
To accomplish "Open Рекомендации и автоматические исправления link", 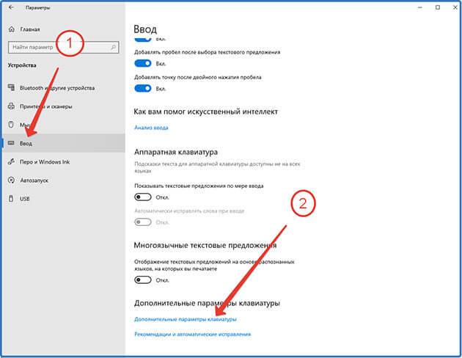I will (193, 334).
